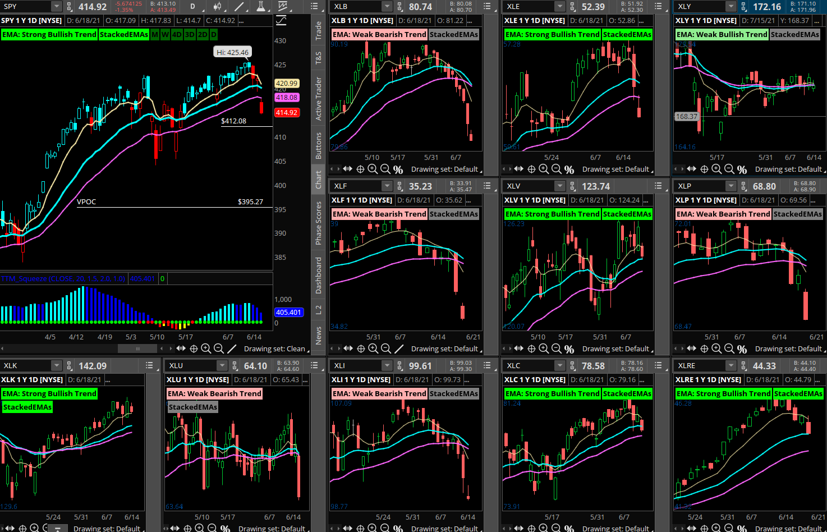The image size is (827, 532).
Task: Zoom out on the XLU chart
Action: (212, 528)
